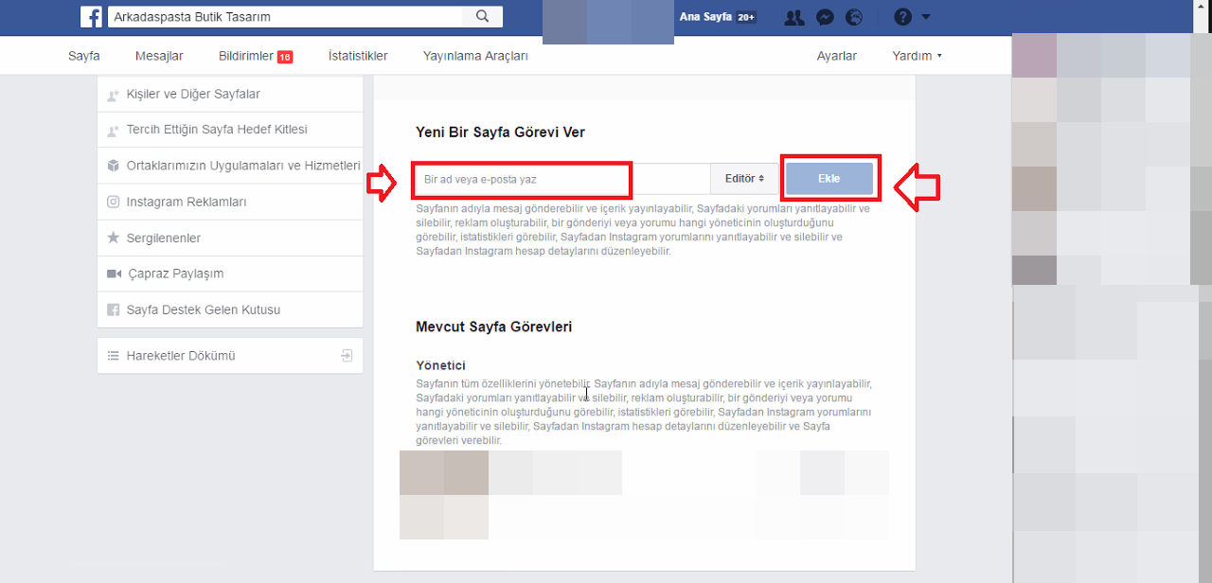Click the star icon beside Sergilenenler
This screenshot has width=1212, height=583.
coord(114,238)
